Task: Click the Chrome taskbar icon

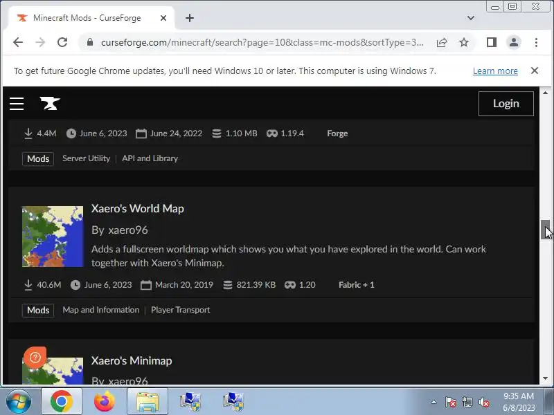Action: 62,402
